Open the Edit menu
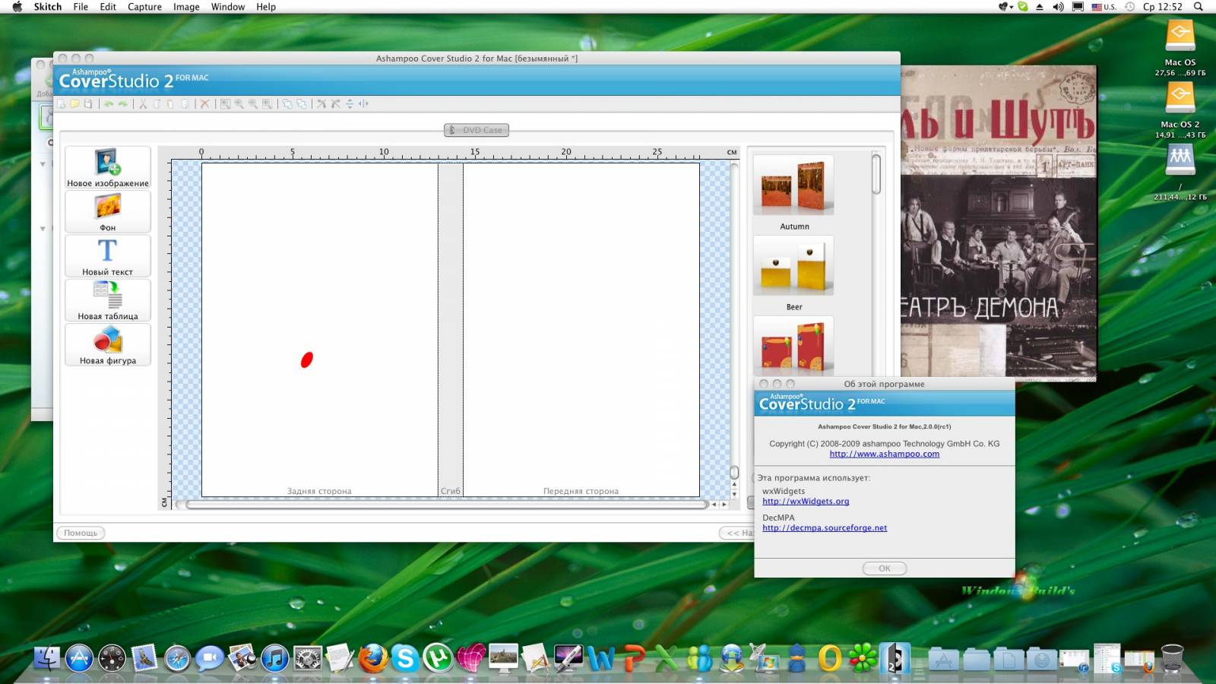 pyautogui.click(x=108, y=7)
